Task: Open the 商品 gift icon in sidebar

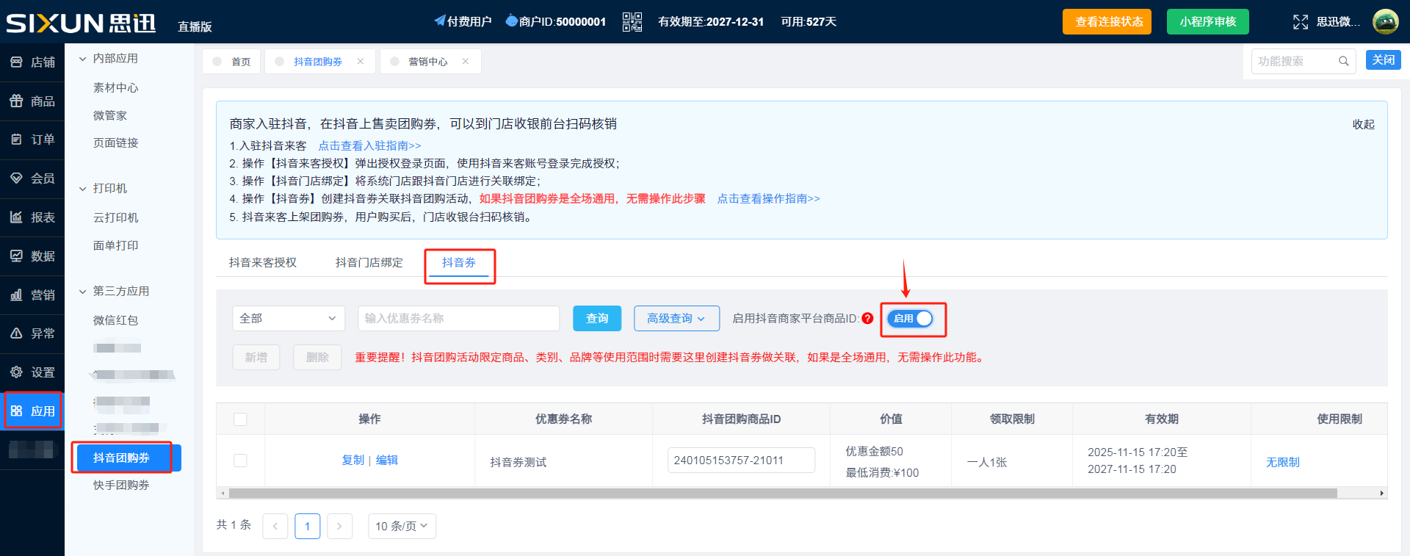Action: pyautogui.click(x=16, y=101)
